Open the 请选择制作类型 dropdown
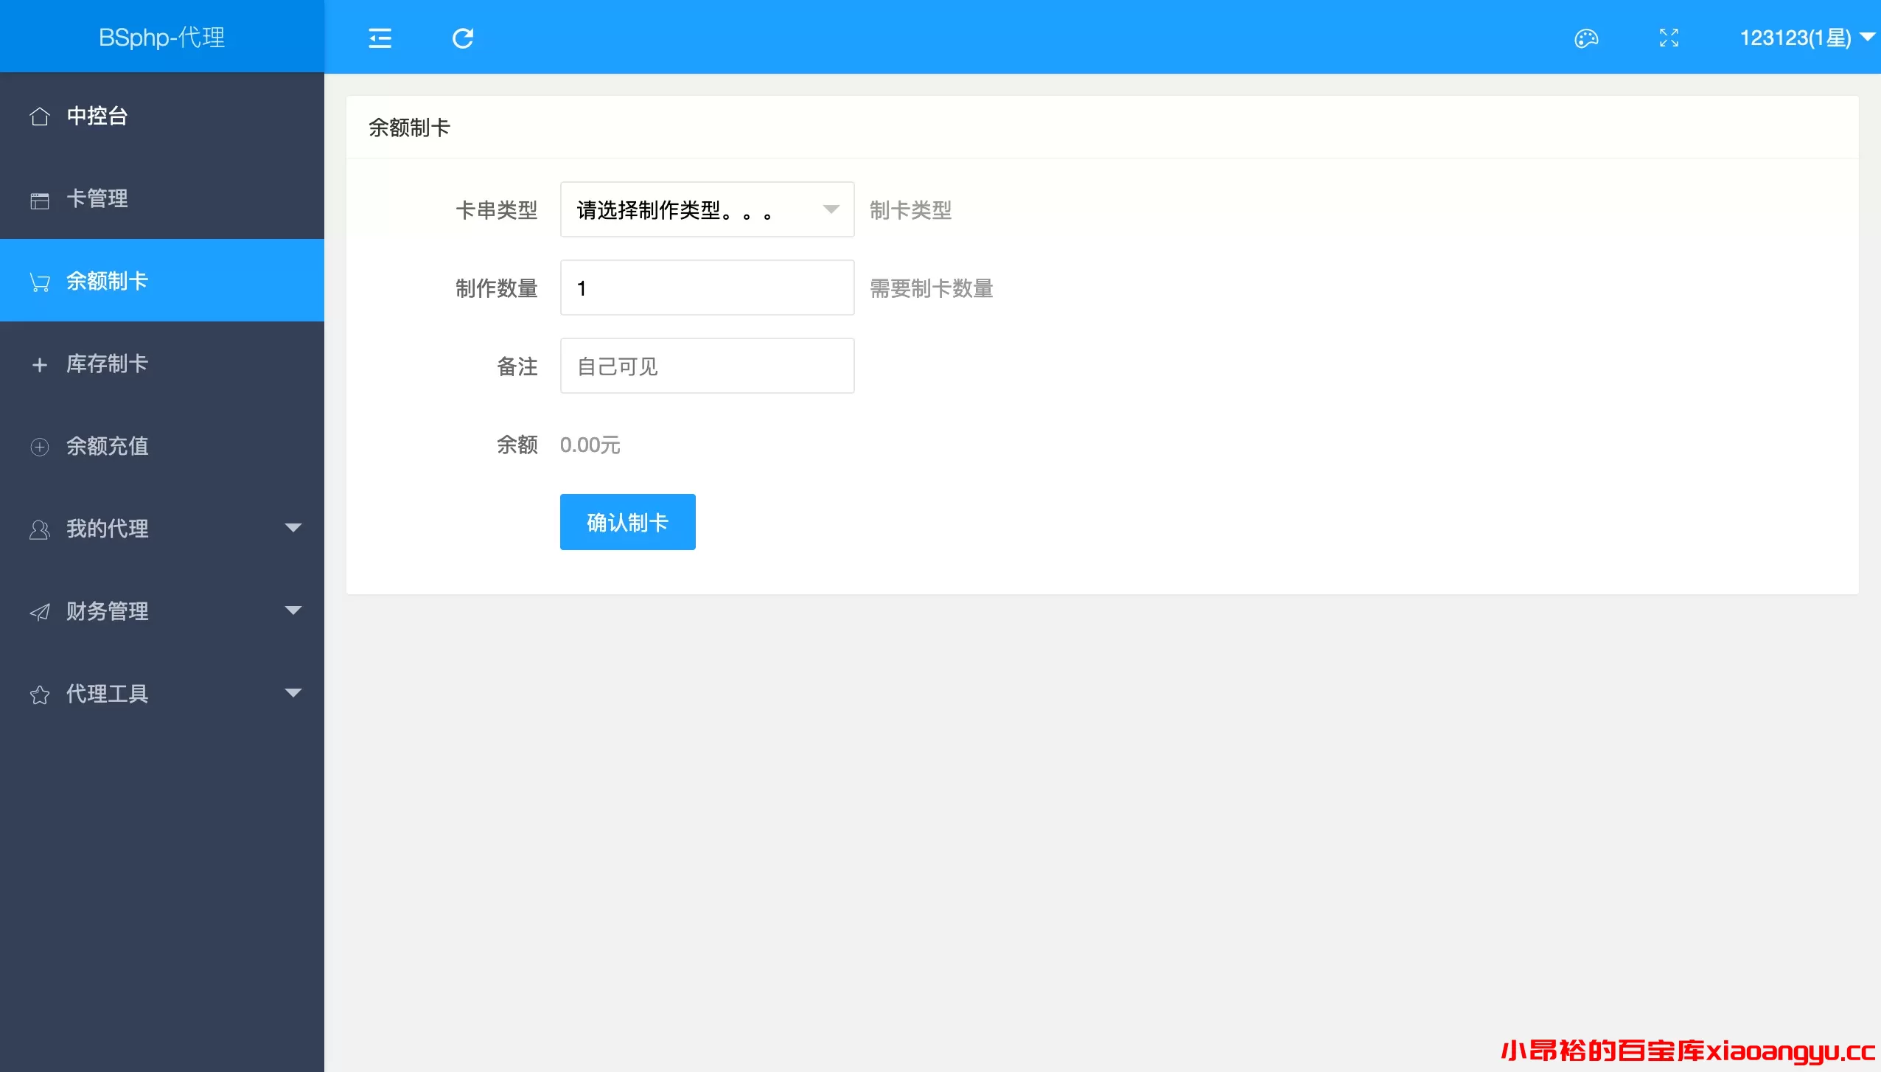The height and width of the screenshot is (1072, 1881). click(705, 209)
